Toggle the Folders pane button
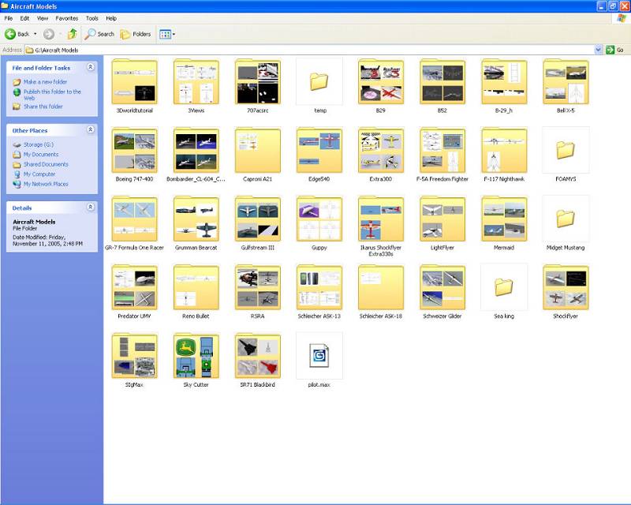 pyautogui.click(x=136, y=34)
